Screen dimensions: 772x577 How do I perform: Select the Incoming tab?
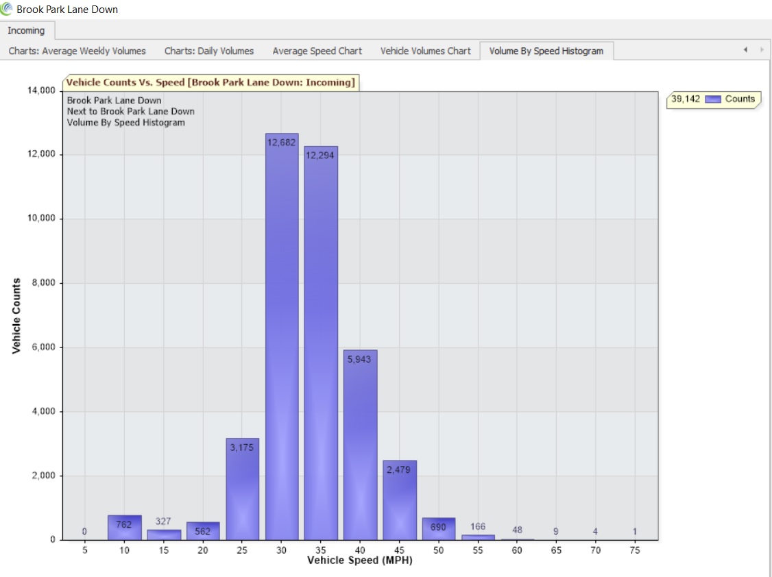27,31
